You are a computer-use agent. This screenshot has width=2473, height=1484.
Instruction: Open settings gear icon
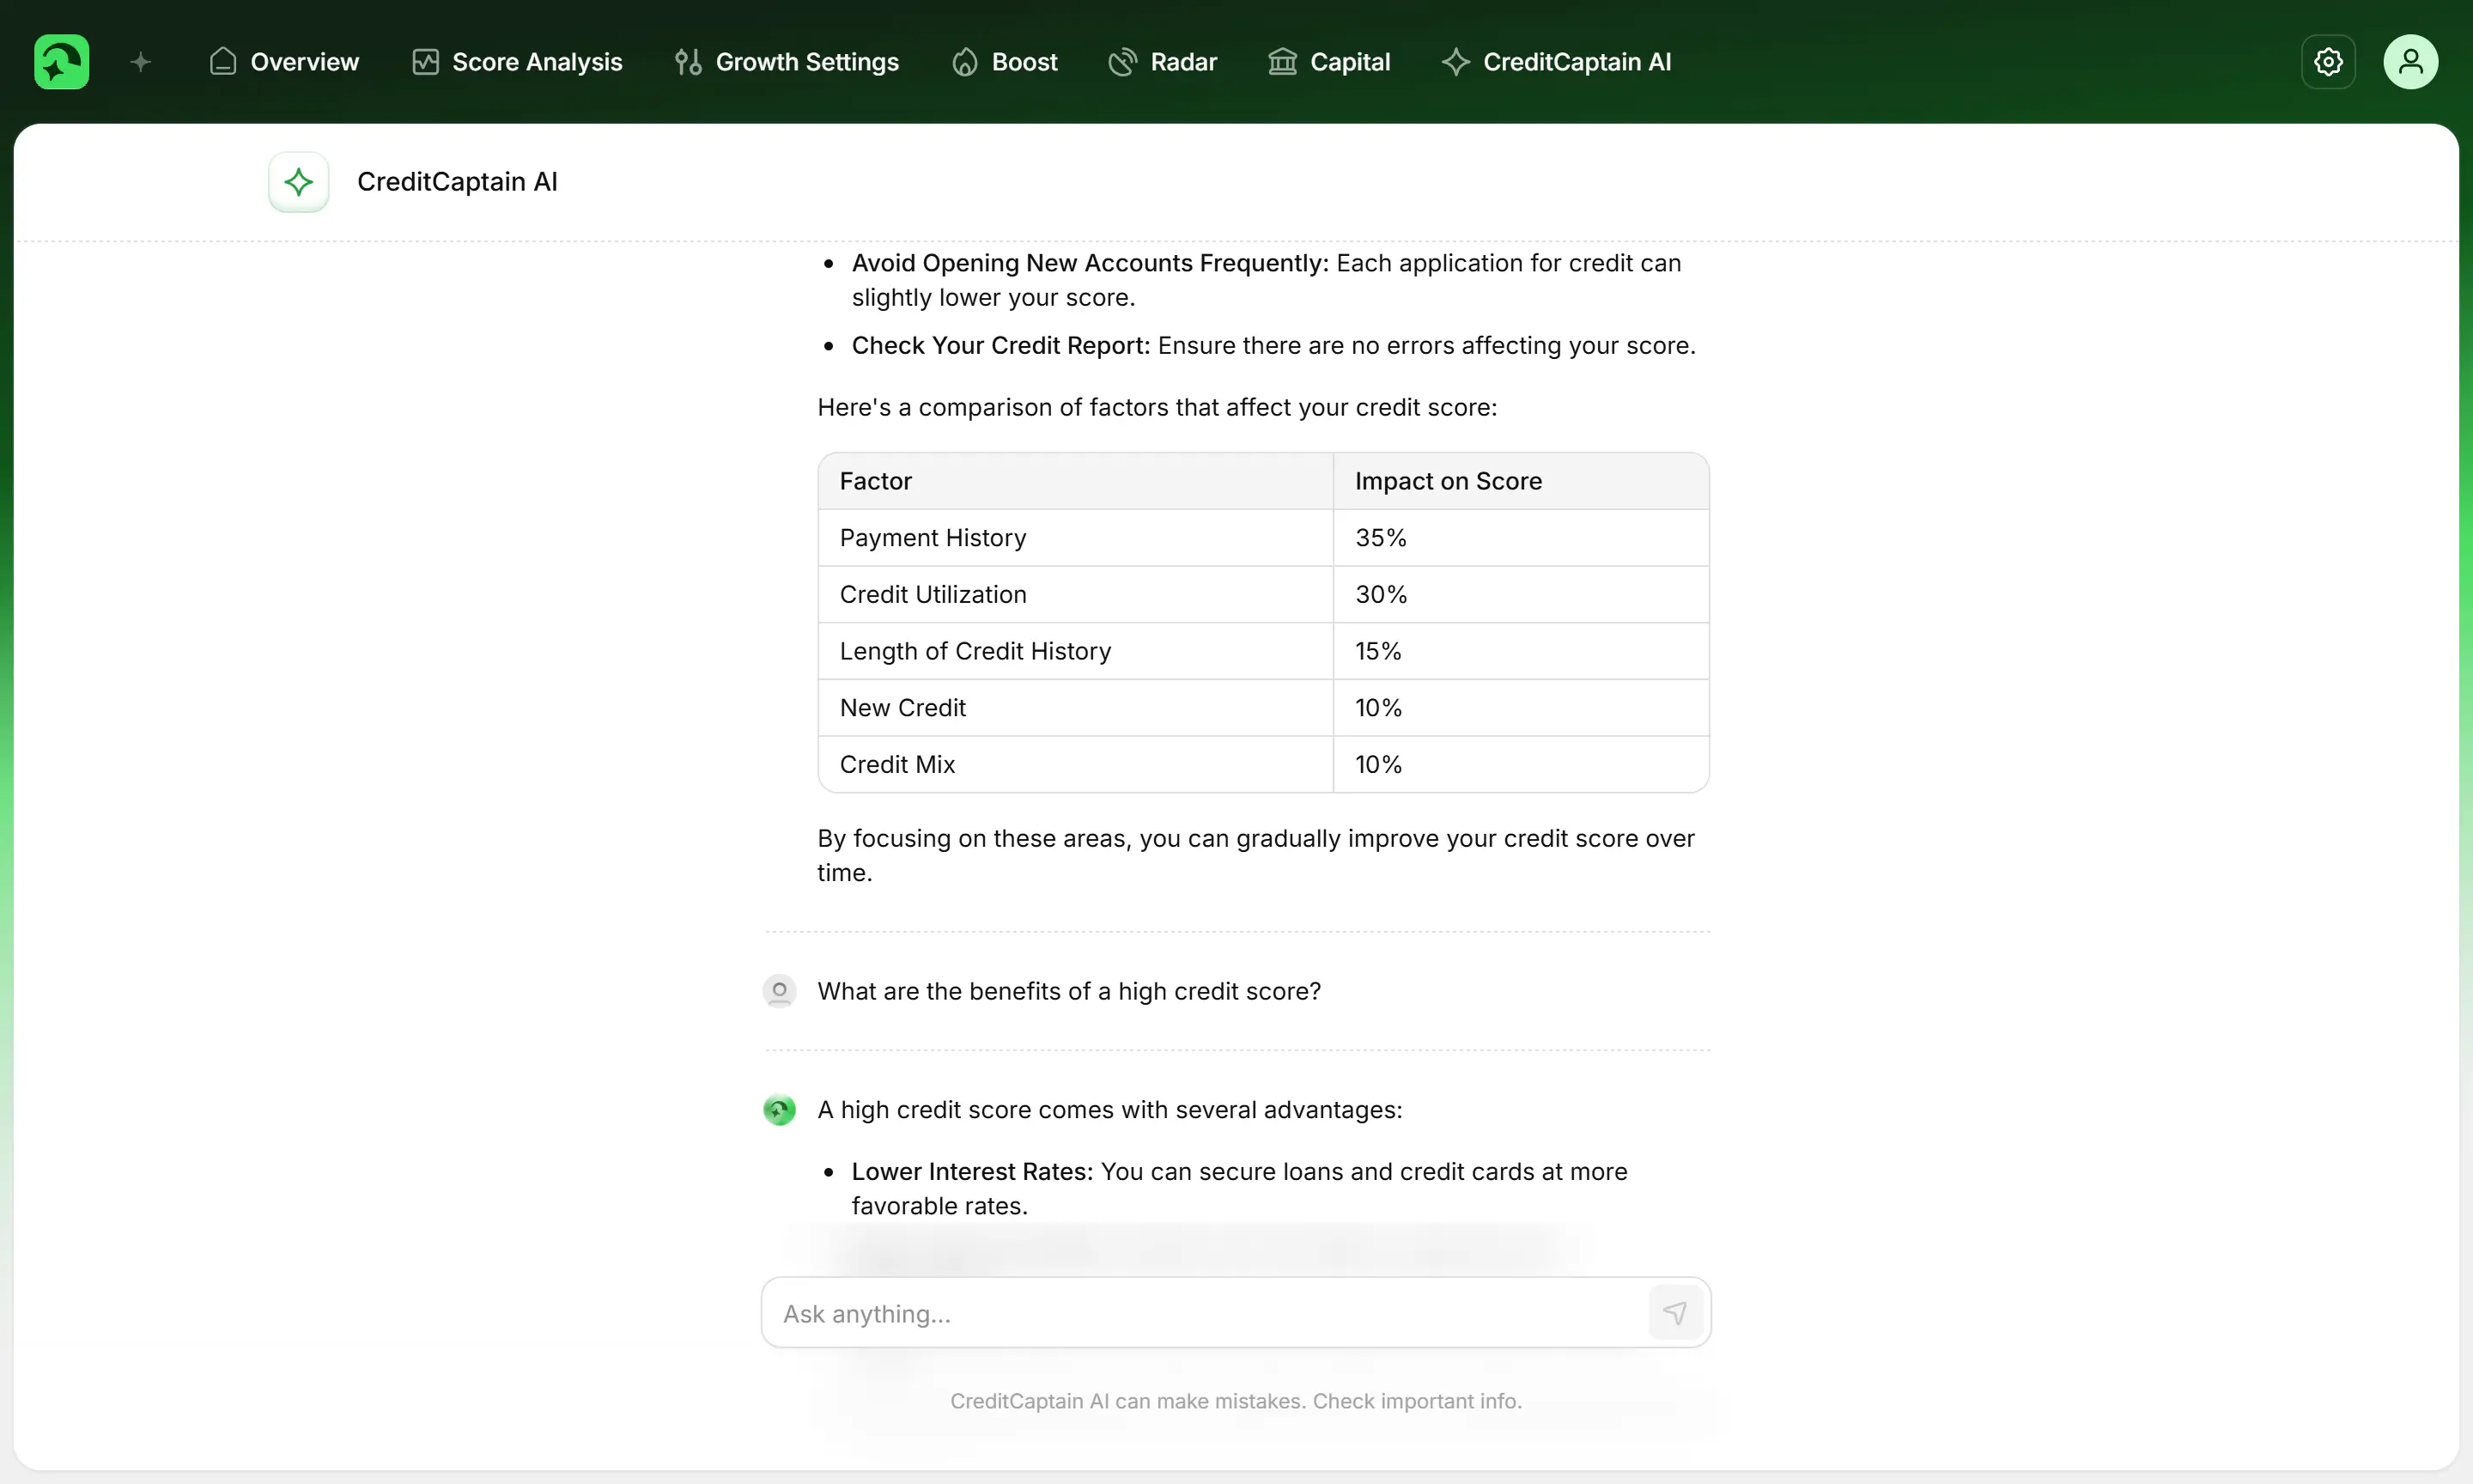[2328, 62]
